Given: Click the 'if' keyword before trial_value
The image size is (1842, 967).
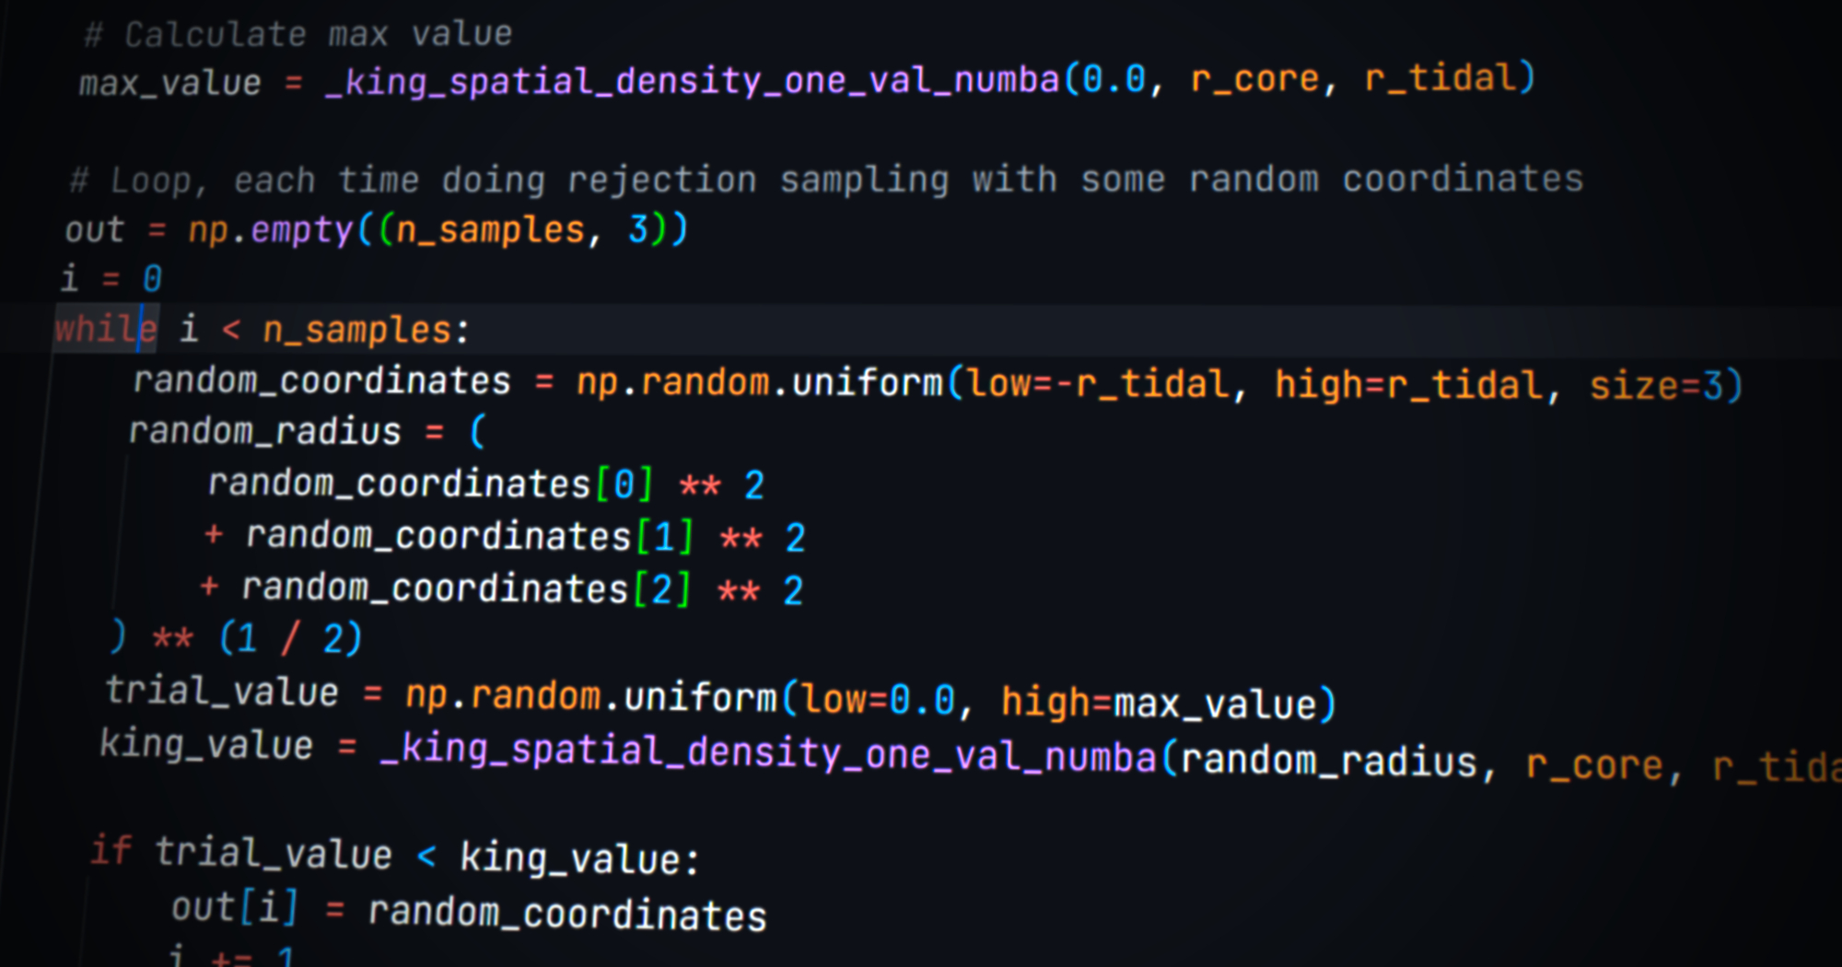Looking at the screenshot, I should point(111,849).
